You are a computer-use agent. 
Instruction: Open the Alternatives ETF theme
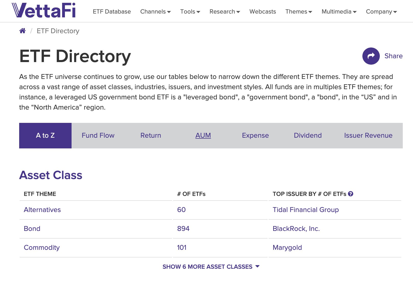click(42, 210)
